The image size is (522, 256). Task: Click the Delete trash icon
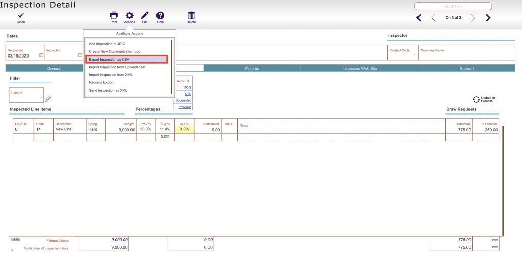coord(191,15)
